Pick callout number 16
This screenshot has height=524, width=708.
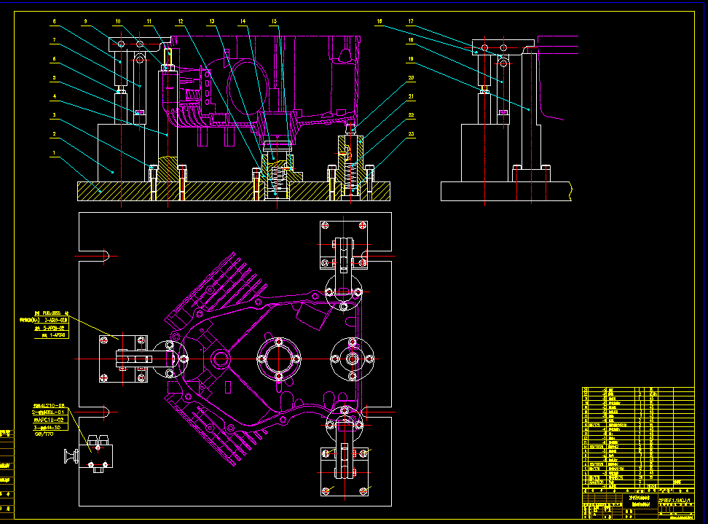pyautogui.click(x=379, y=21)
